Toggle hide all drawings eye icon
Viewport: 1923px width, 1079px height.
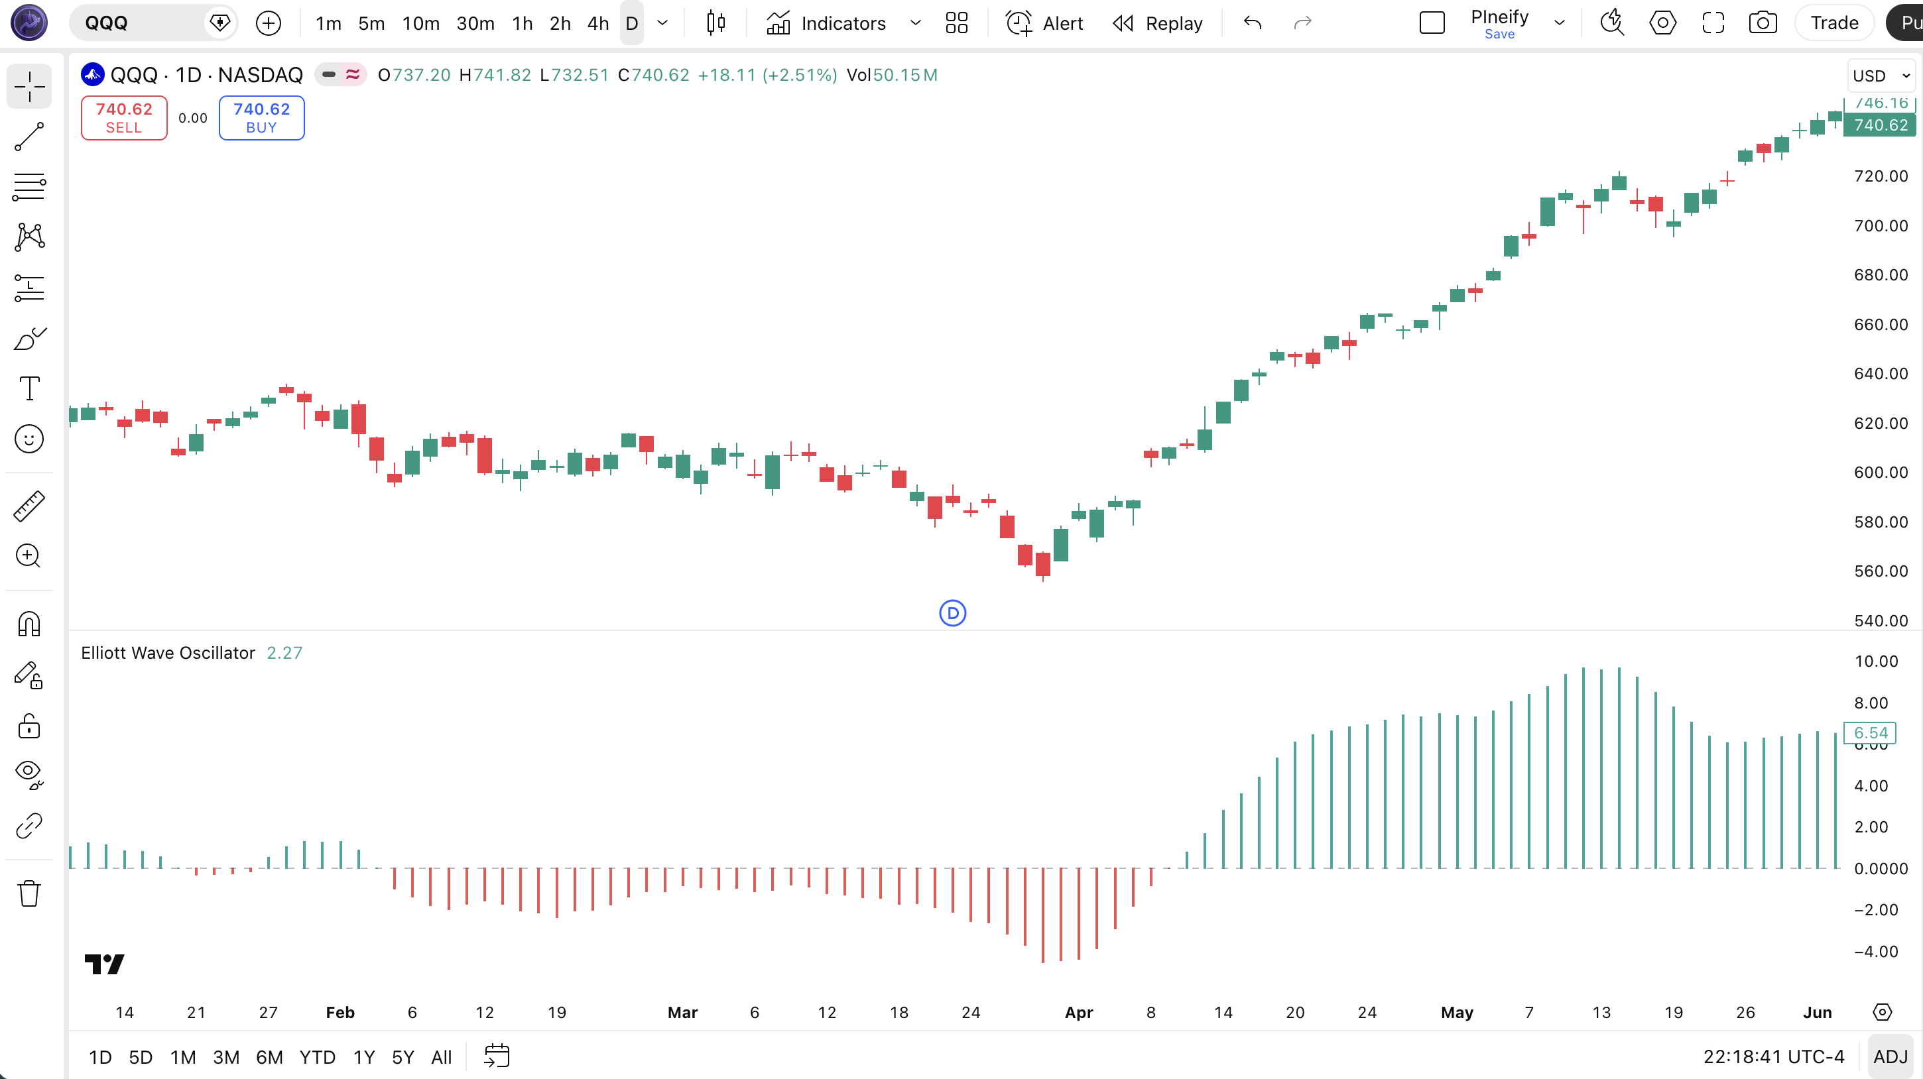click(x=29, y=775)
